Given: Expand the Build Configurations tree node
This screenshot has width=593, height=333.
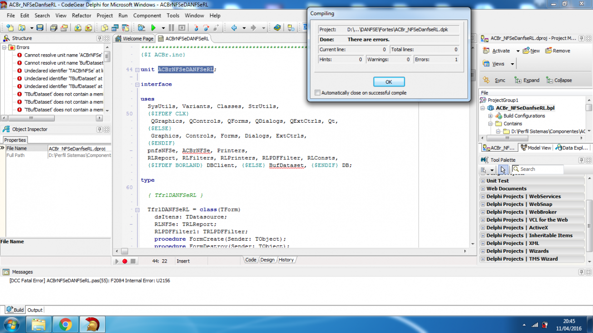Looking at the screenshot, I should pyautogui.click(x=490, y=116).
